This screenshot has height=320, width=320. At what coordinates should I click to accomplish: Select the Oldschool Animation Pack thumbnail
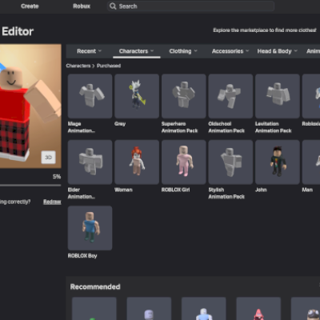pyautogui.click(x=230, y=96)
